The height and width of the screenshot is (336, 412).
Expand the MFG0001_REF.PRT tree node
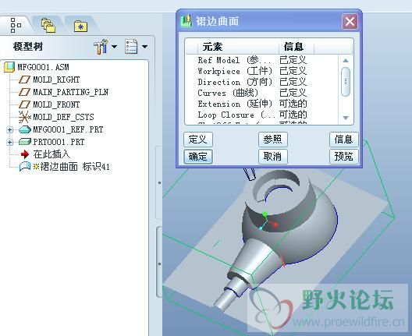(x=9, y=129)
